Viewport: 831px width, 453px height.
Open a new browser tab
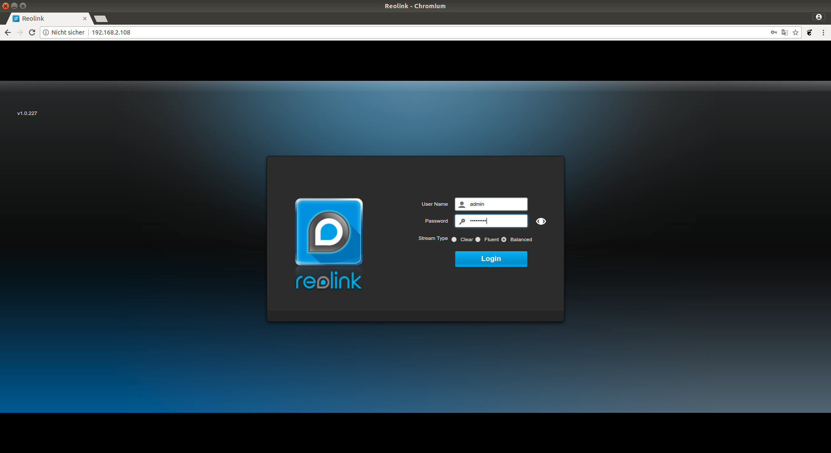point(101,19)
